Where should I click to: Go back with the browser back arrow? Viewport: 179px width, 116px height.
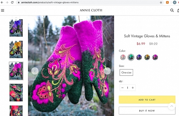click(2, 2)
